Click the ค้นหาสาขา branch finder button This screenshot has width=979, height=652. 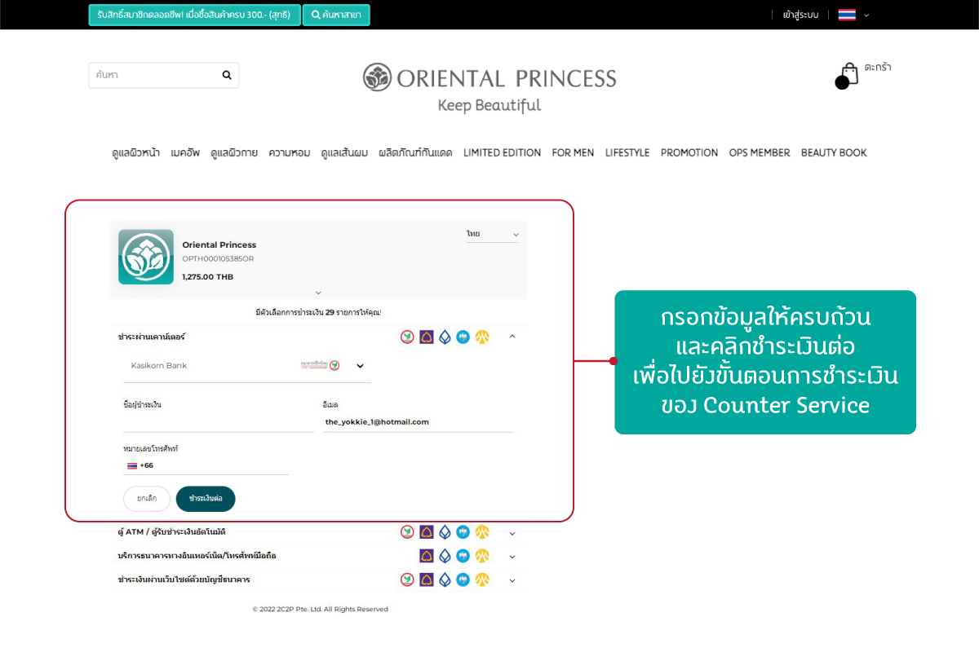(x=336, y=15)
